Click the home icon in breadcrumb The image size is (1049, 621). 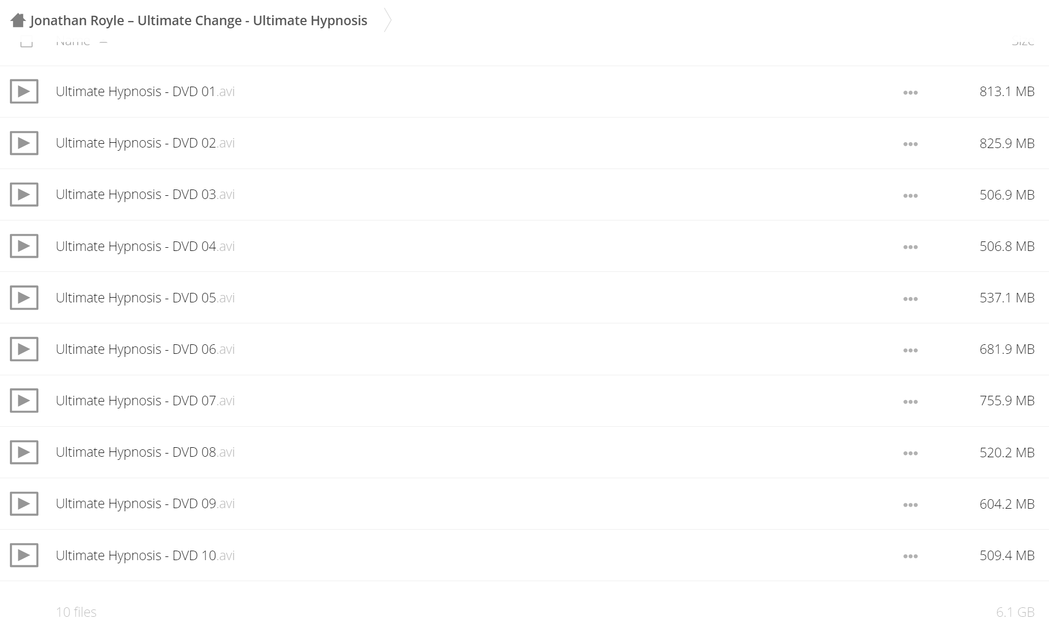coord(18,20)
